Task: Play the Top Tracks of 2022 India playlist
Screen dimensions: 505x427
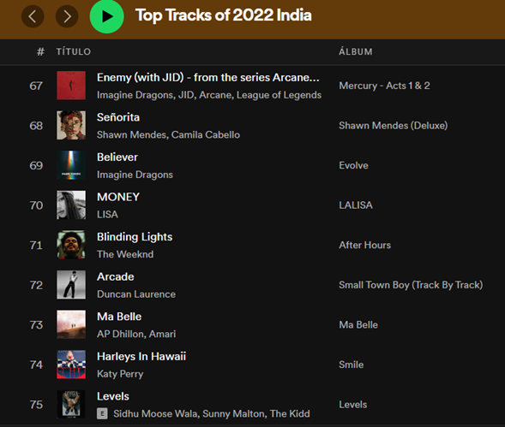Action: (x=106, y=16)
